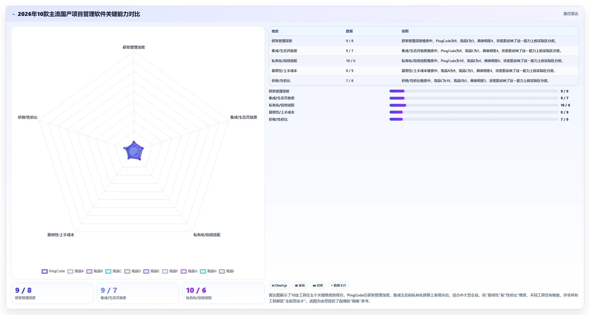This screenshot has width=590, height=315.
Task: Click the 私有化/信创适配 progress bar
Action: [474, 105]
